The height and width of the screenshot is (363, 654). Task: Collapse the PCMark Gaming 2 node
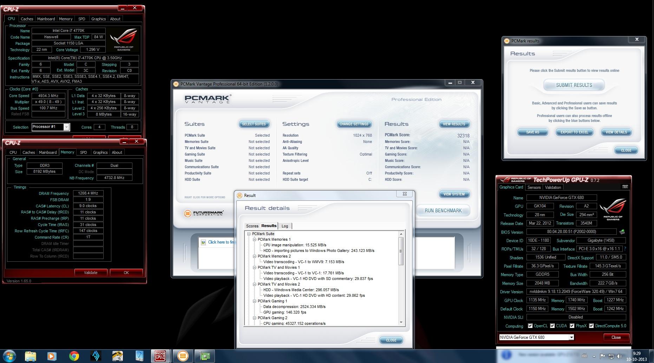[x=254, y=318]
